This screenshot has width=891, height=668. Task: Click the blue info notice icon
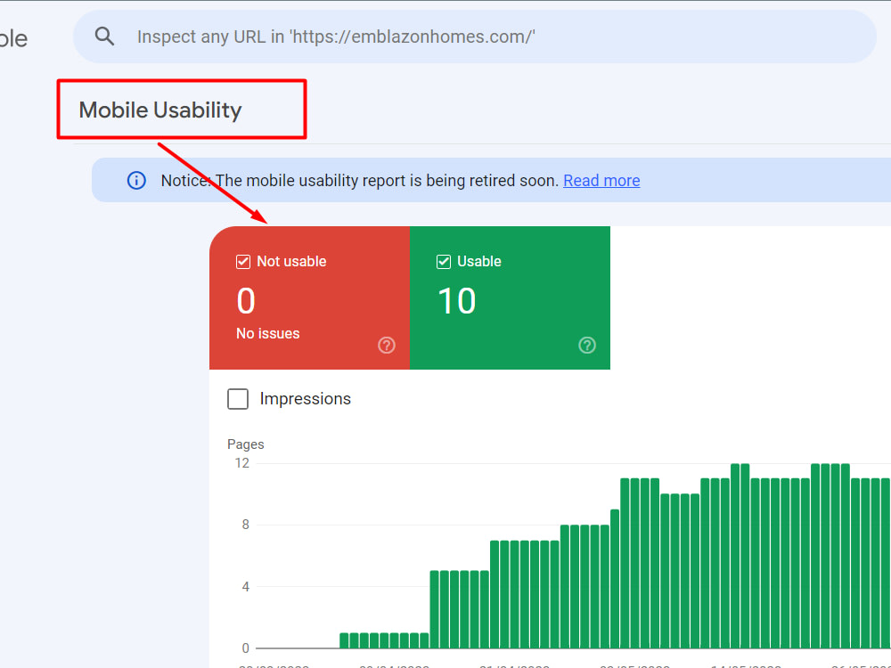tap(136, 181)
